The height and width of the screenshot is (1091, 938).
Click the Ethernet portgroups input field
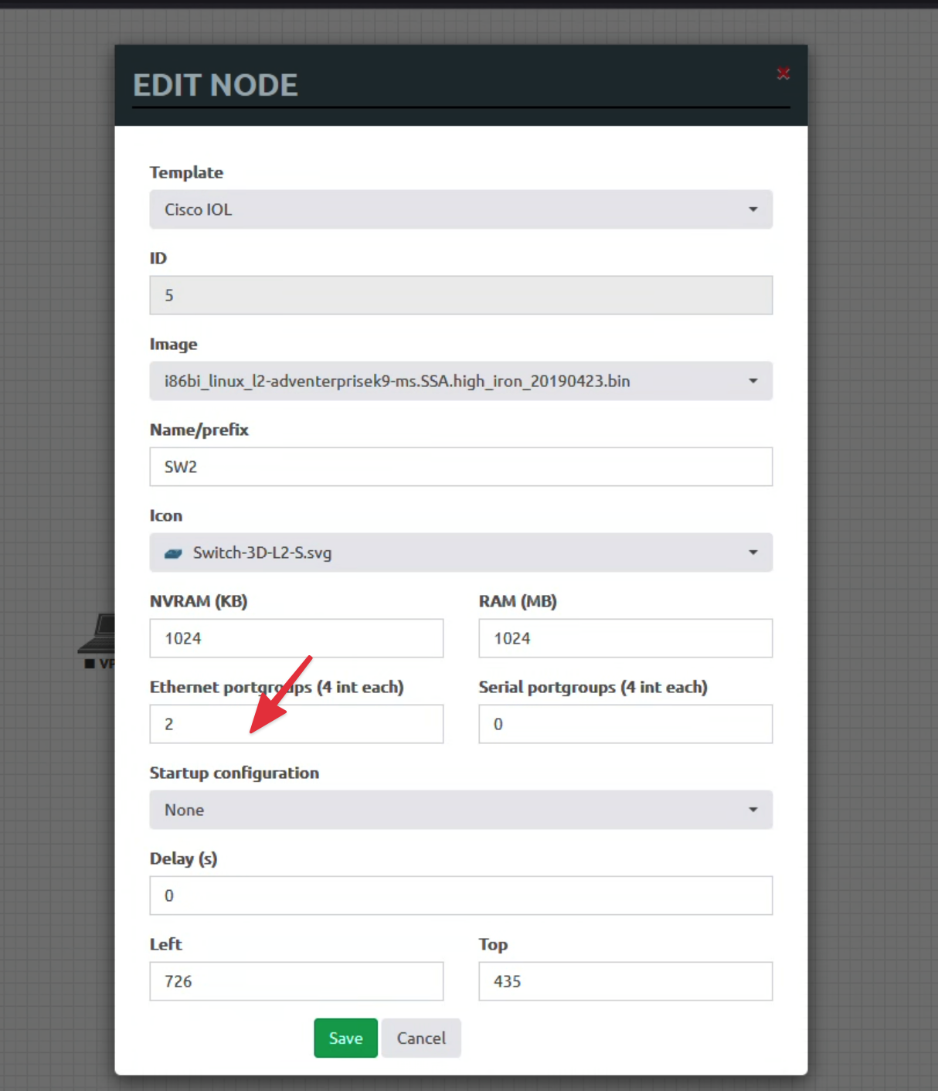pyautogui.click(x=296, y=724)
